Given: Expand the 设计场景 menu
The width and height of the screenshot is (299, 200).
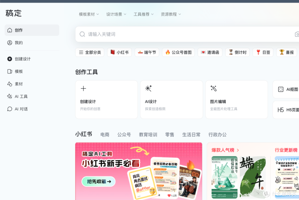Looking at the screenshot, I should pos(116,14).
